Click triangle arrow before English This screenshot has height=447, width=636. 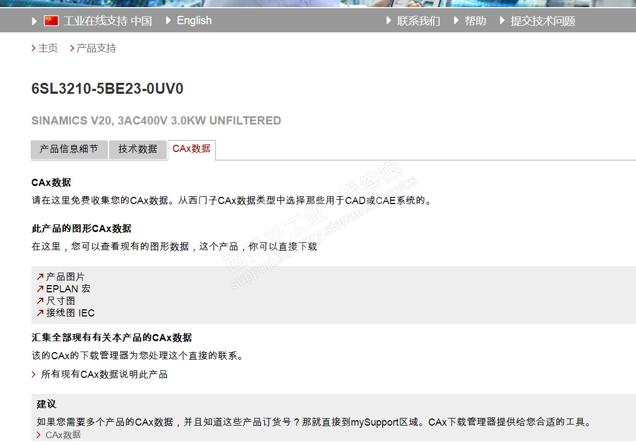click(x=168, y=20)
